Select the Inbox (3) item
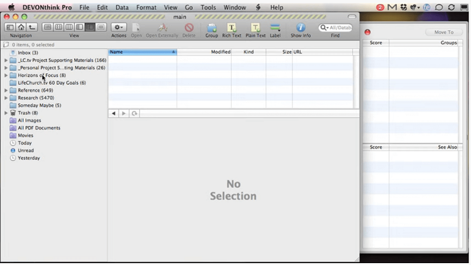 (x=28, y=53)
